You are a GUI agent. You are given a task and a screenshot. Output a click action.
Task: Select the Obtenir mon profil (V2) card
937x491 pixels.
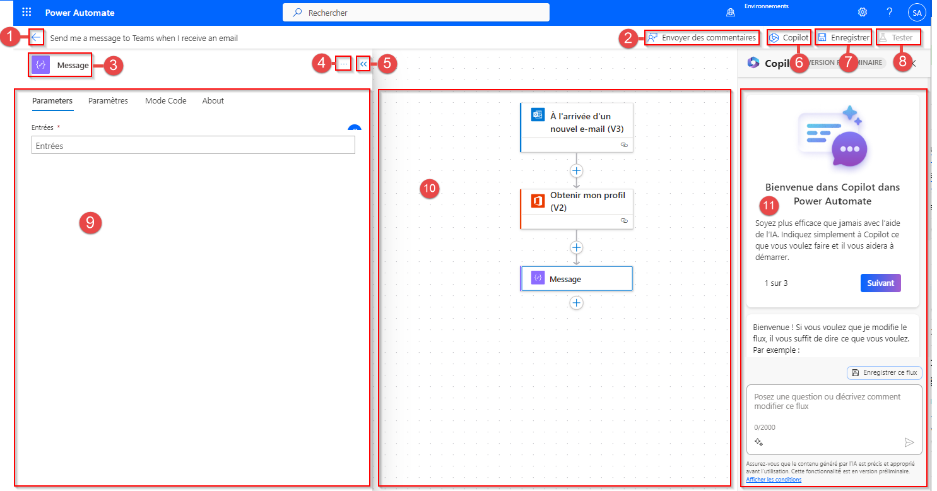click(x=576, y=208)
